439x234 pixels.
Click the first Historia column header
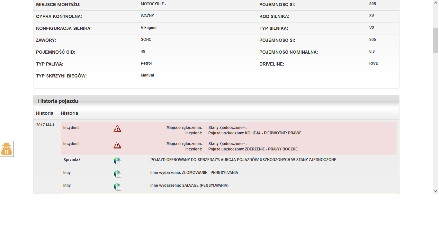45,113
